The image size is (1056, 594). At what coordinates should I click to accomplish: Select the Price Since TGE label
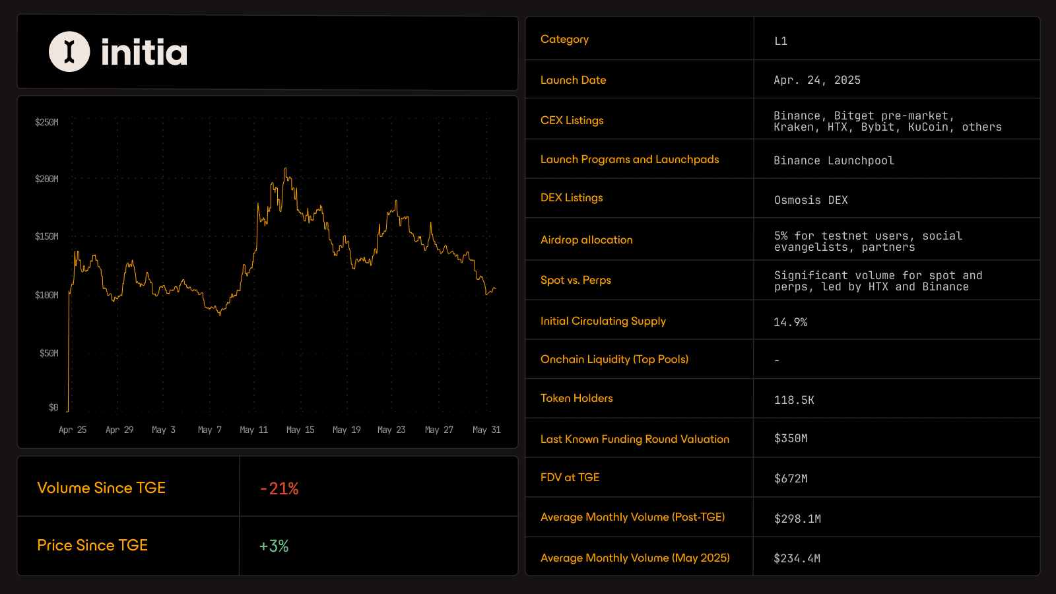(x=92, y=545)
